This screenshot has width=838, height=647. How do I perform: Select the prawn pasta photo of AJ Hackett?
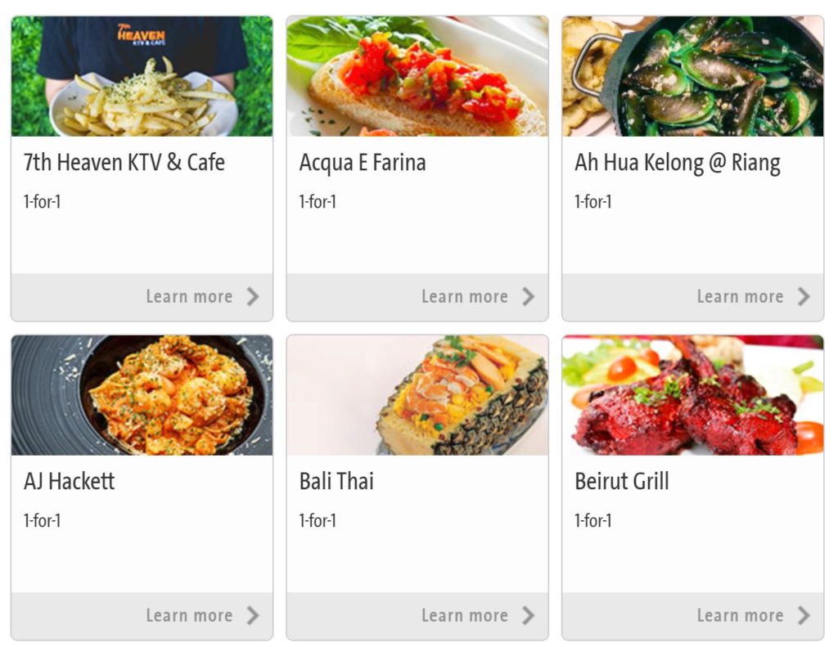[x=142, y=395]
